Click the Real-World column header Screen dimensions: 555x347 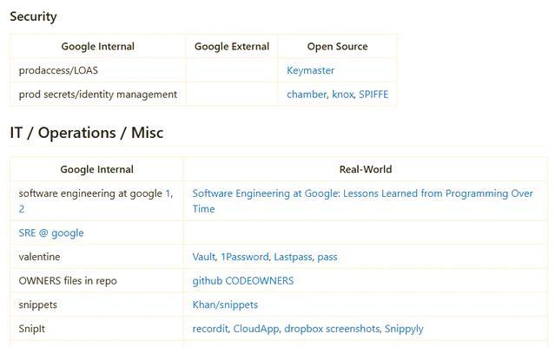coord(366,169)
